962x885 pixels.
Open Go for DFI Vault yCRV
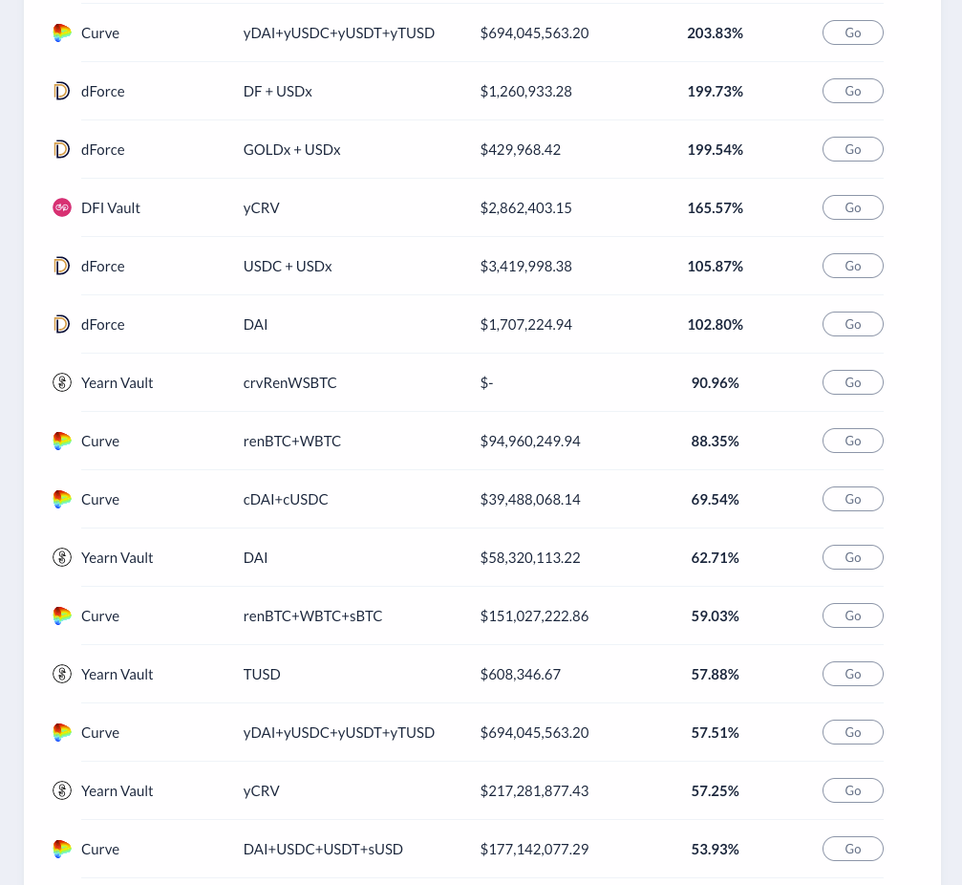[x=853, y=207]
